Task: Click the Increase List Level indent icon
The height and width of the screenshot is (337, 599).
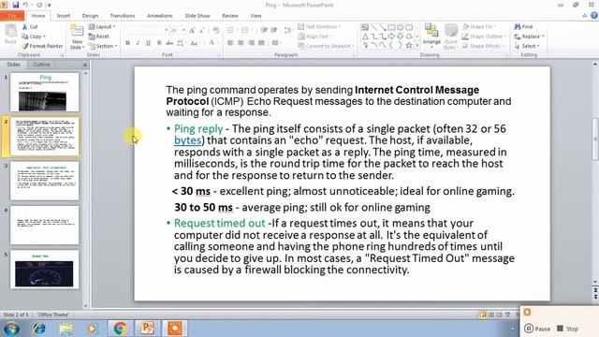Action: [274, 30]
